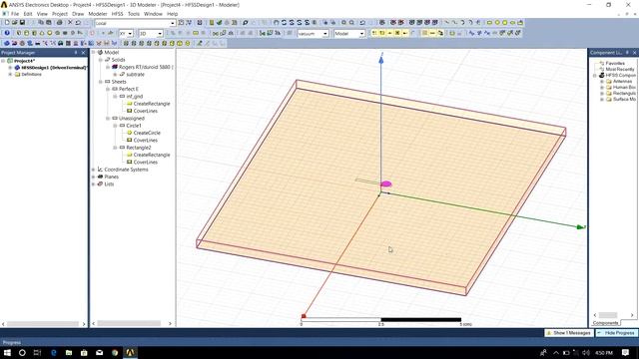Click the Save toolbar icon
Viewport: 639px width, 359px height.
(x=22, y=23)
